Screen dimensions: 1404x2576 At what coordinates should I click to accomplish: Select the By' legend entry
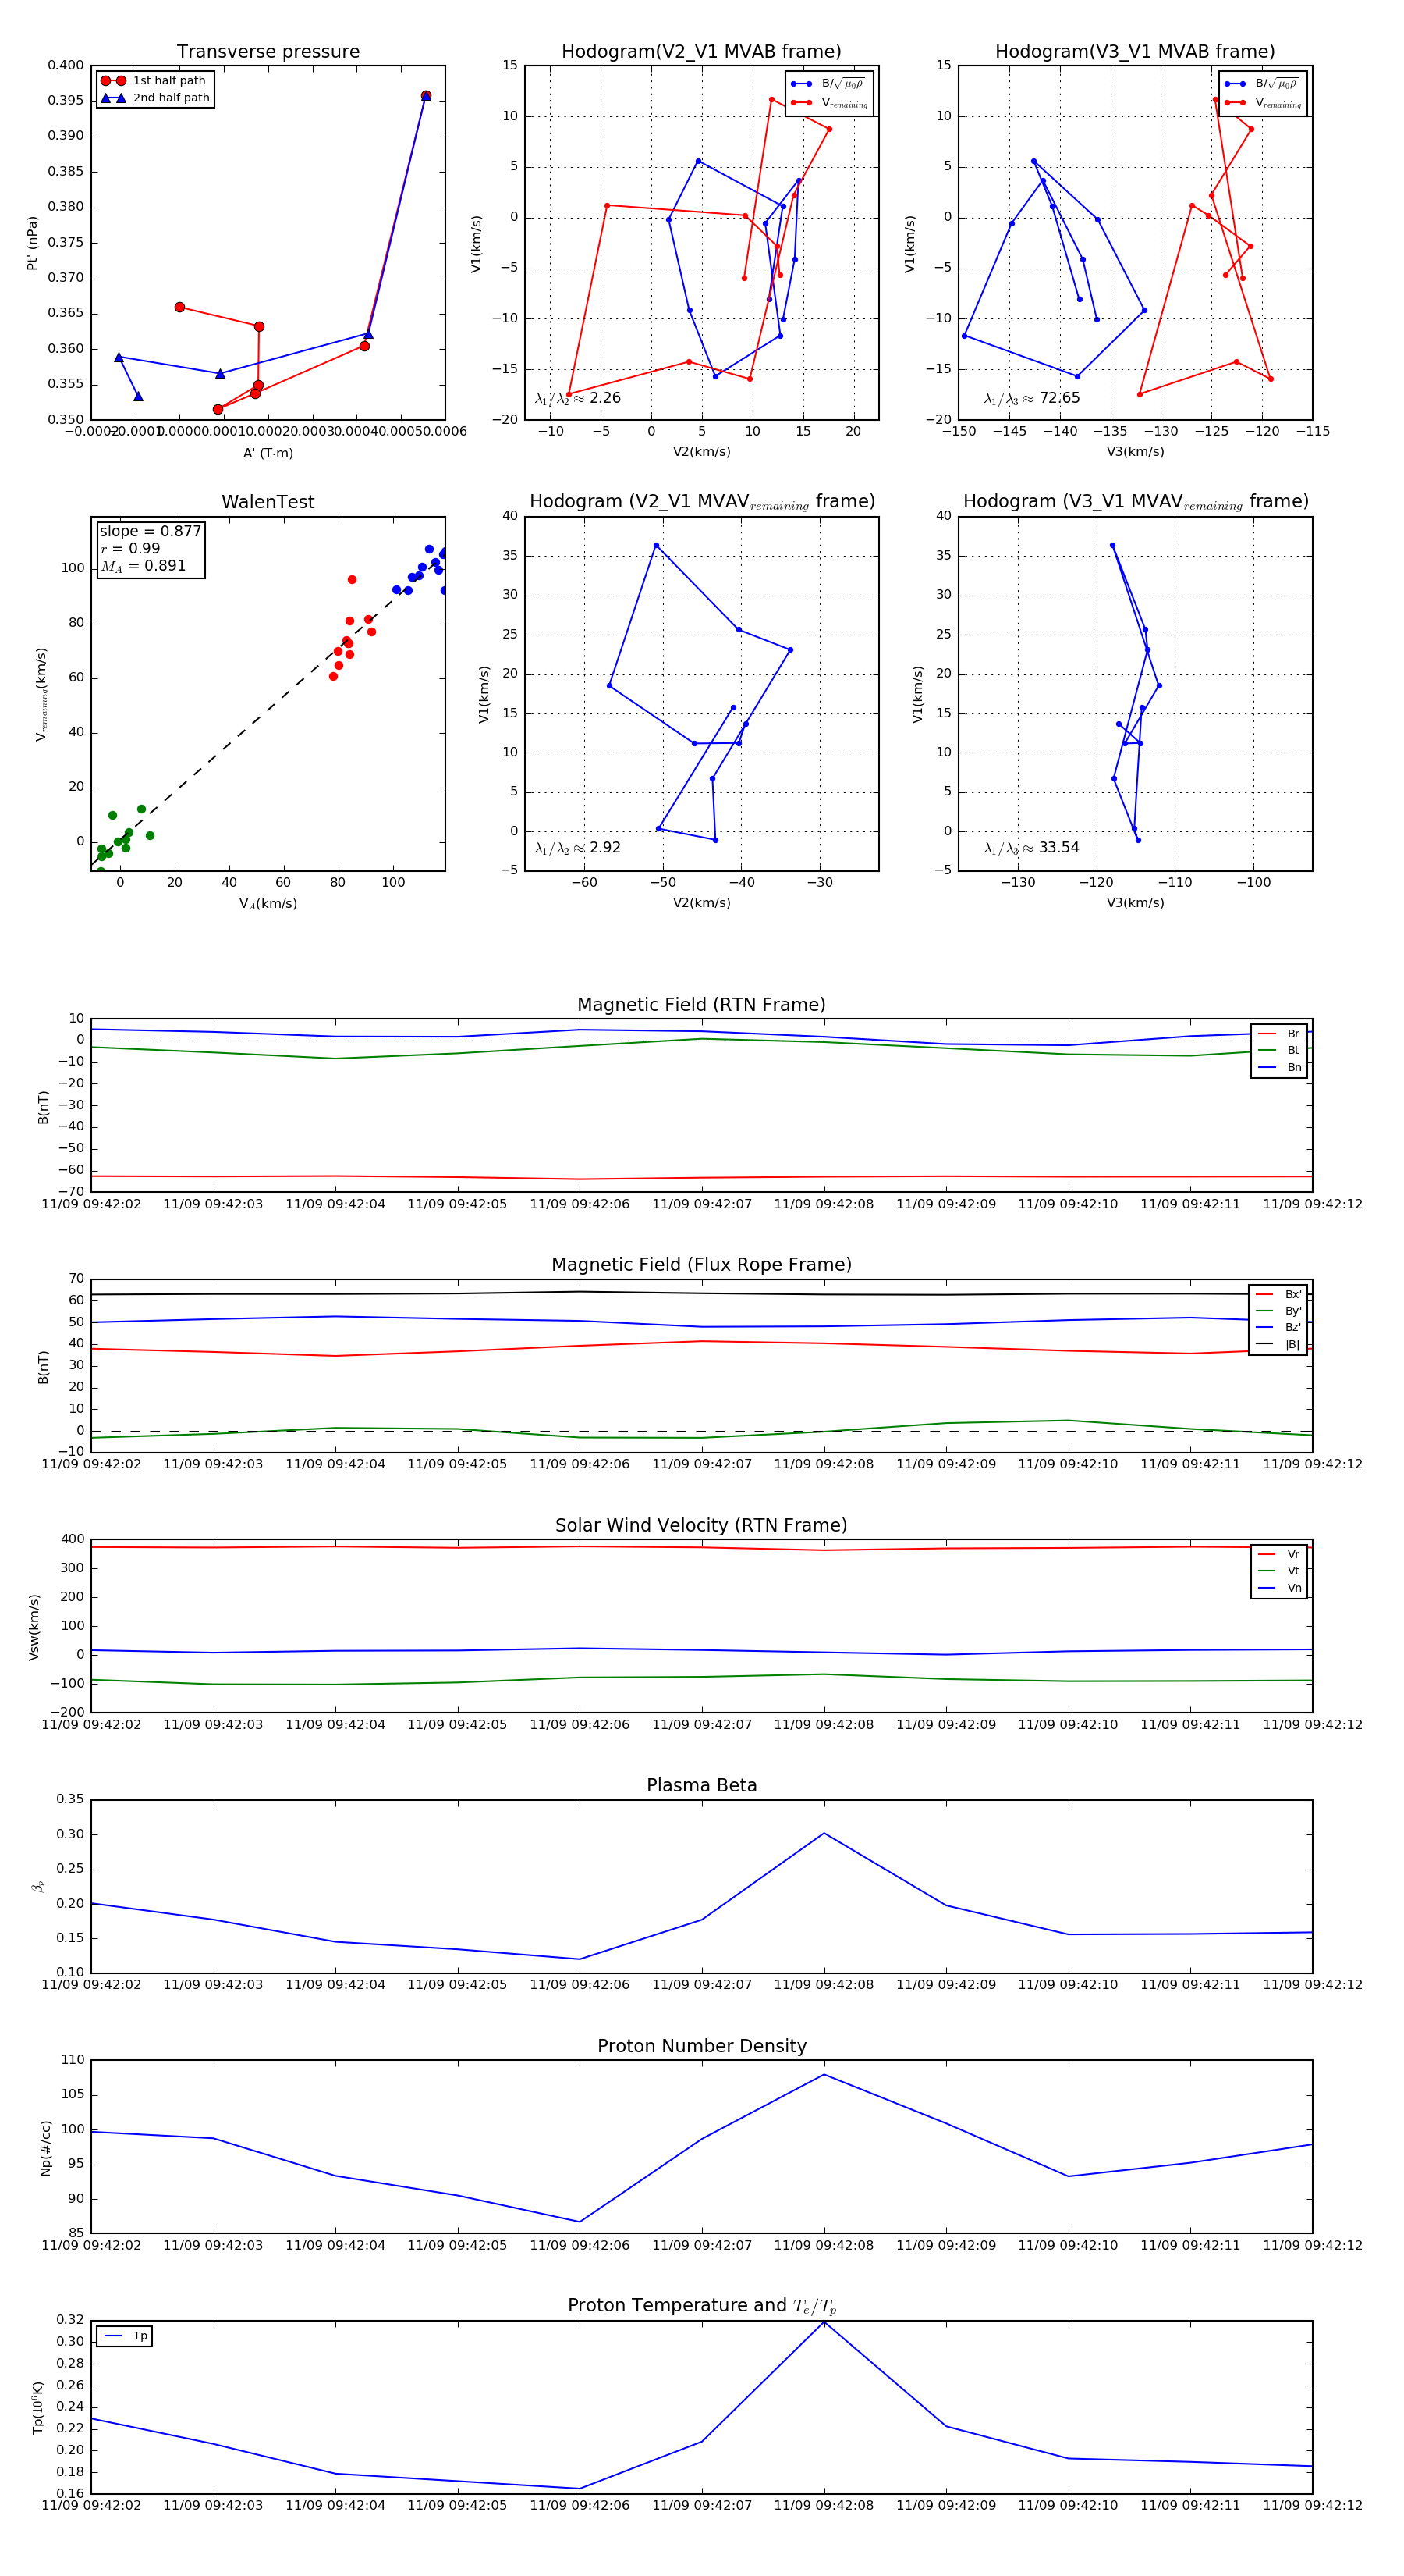(1278, 1311)
